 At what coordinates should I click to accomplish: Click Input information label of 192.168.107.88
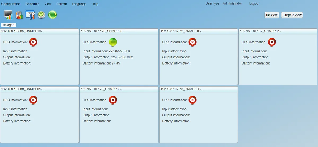point(16,109)
